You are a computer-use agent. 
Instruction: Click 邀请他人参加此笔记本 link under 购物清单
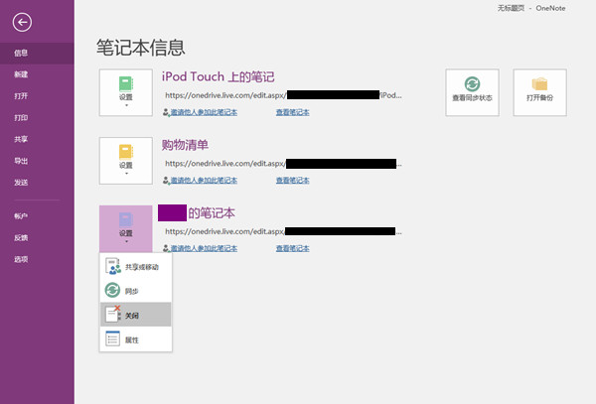[204, 181]
